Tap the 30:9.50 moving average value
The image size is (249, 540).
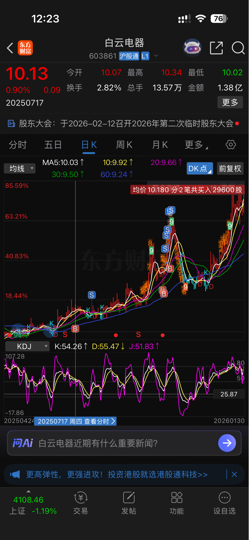point(68,174)
